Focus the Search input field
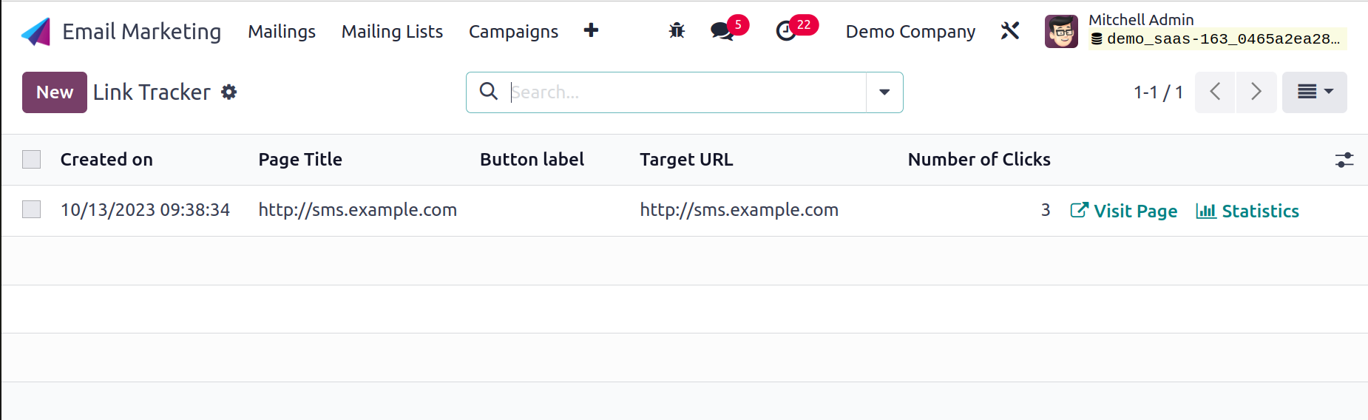 [686, 92]
